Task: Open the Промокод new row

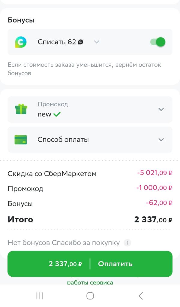Action: click(90, 110)
